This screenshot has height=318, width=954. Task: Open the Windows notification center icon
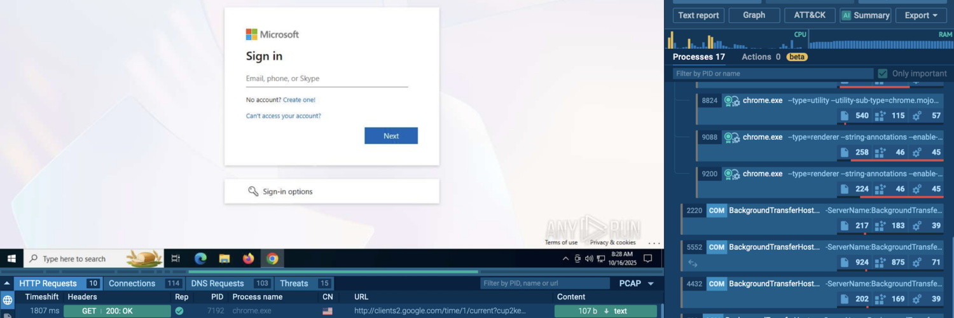pos(647,258)
